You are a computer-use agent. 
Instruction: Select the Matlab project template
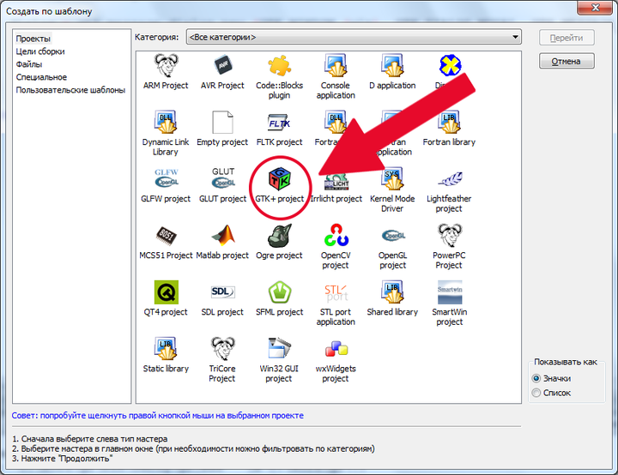[x=222, y=235]
